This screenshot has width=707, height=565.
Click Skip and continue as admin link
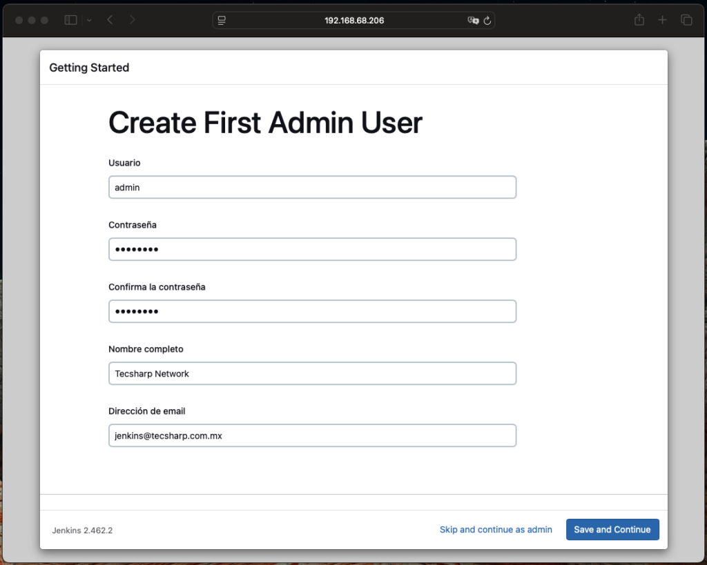tap(496, 529)
